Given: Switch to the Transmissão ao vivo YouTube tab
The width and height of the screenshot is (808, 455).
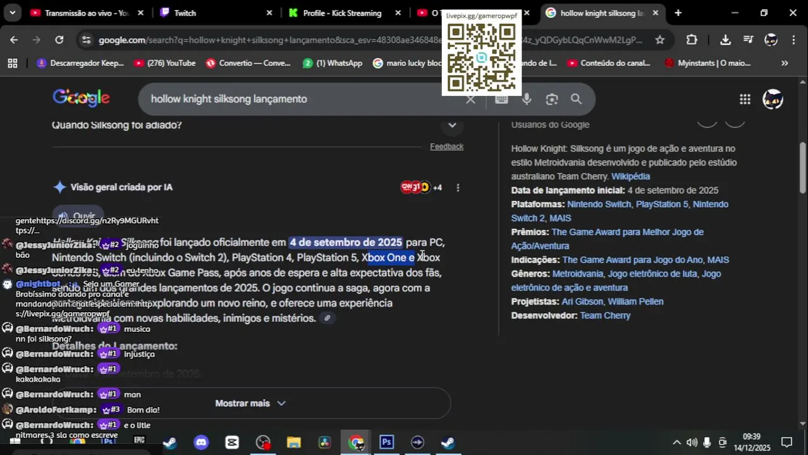Looking at the screenshot, I should (87, 13).
